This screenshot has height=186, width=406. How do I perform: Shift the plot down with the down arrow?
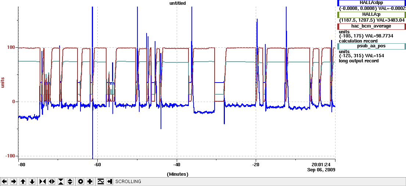pyautogui.click(x=32, y=182)
